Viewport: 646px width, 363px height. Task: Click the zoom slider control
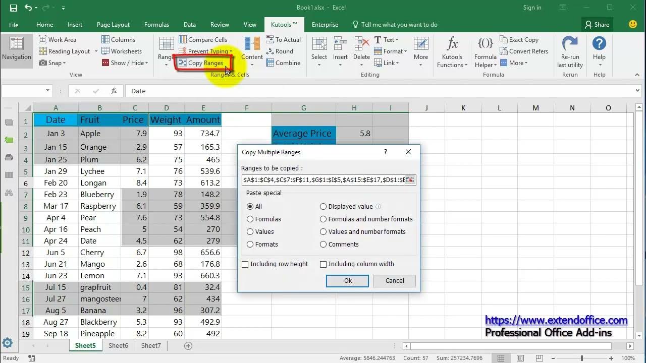tap(582, 358)
